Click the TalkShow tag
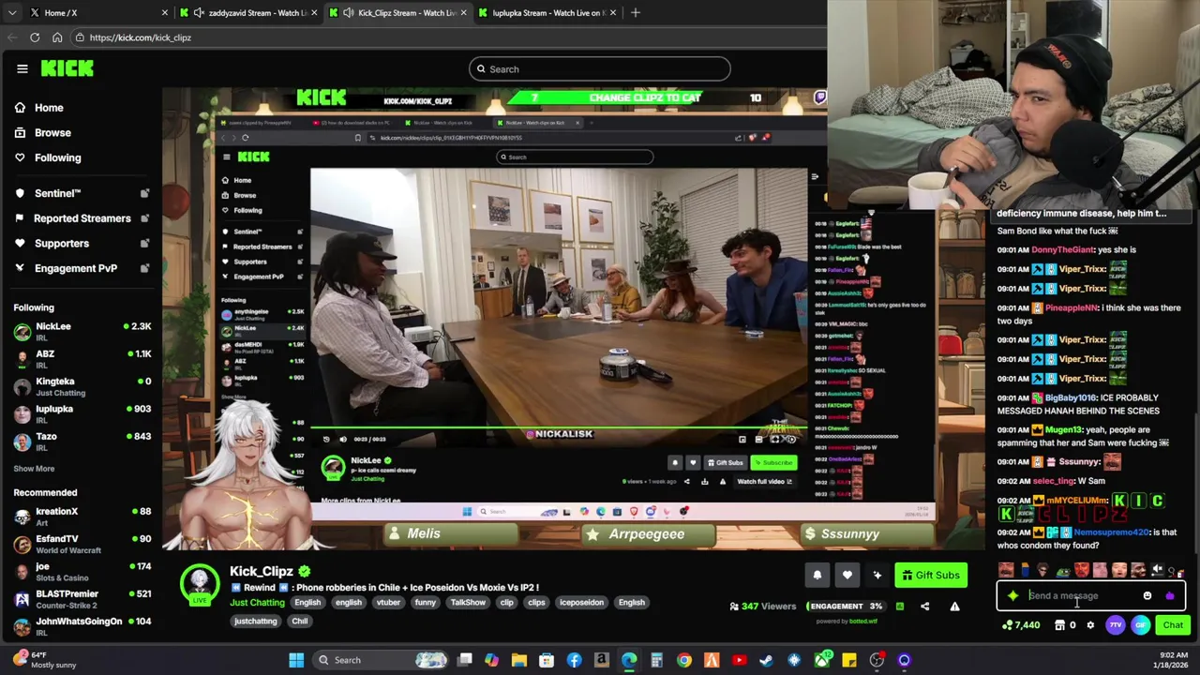The image size is (1200, 675). click(468, 603)
